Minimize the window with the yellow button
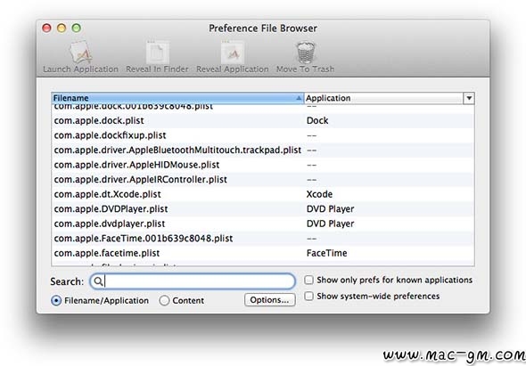 [x=62, y=28]
